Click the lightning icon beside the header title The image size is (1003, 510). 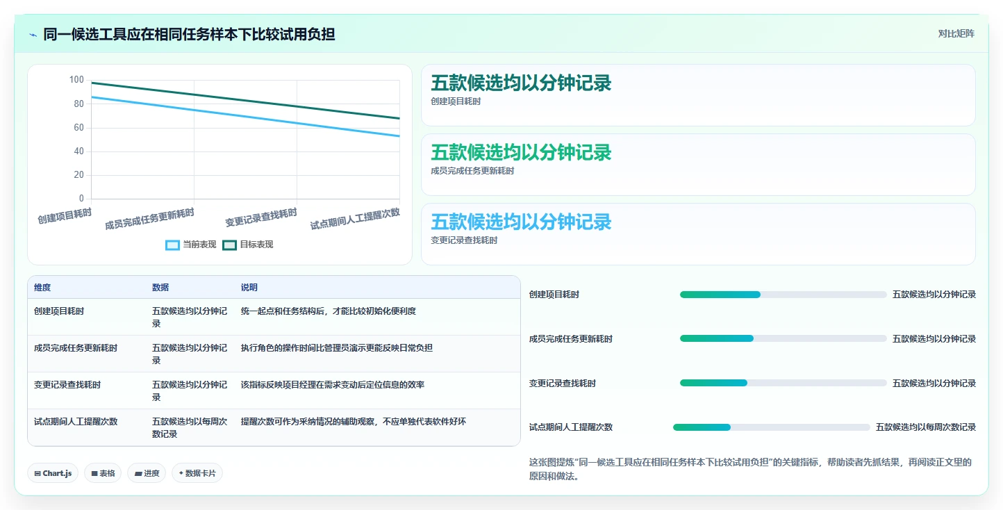click(x=33, y=34)
